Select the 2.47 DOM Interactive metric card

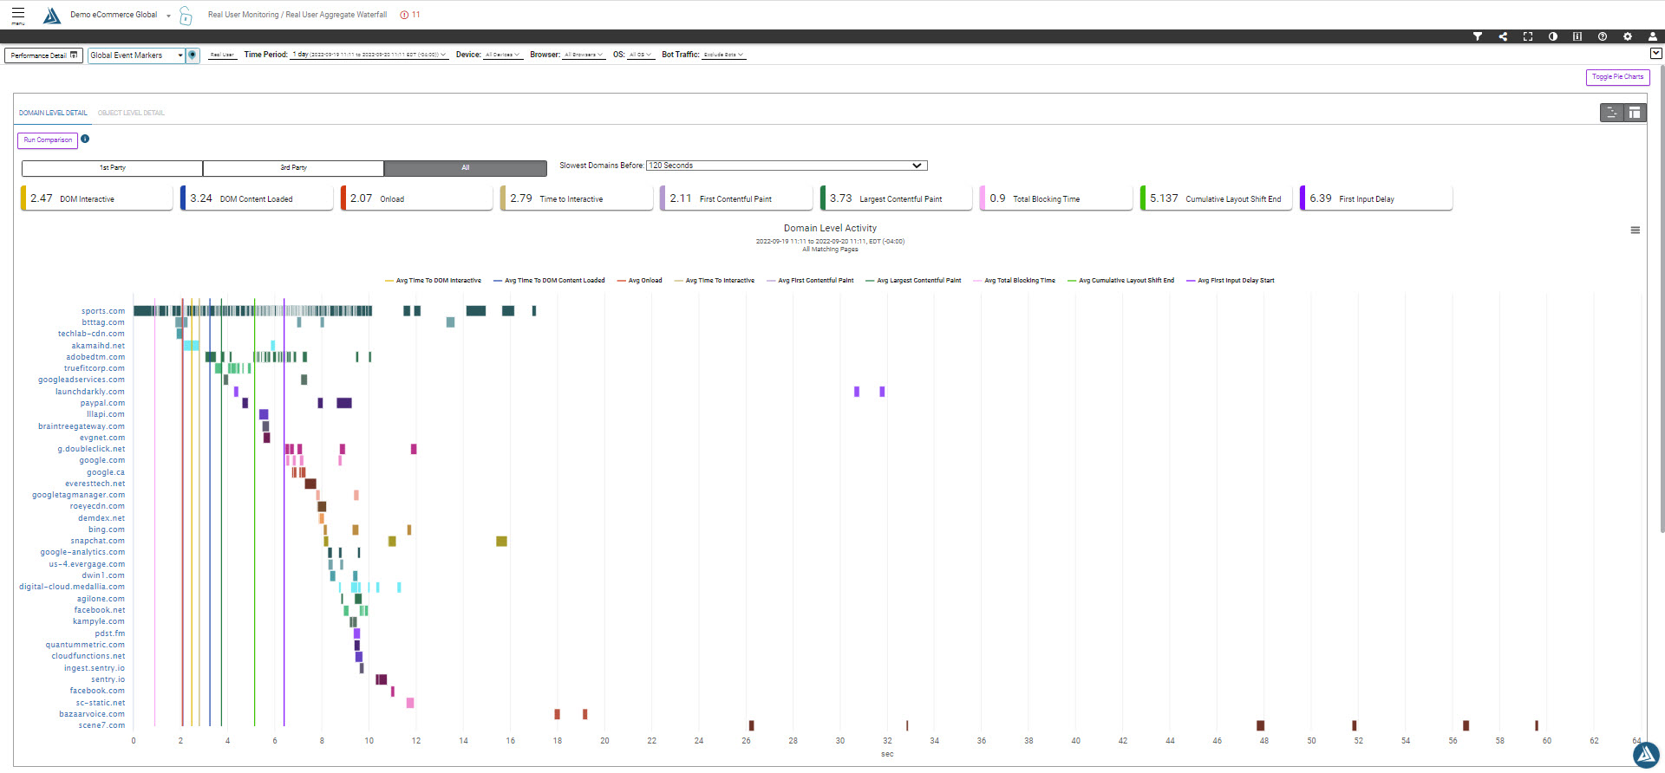[96, 198]
